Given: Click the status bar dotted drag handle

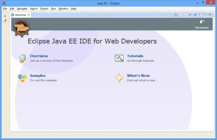Looking at the screenshot, I should pyautogui.click(x=155, y=135).
